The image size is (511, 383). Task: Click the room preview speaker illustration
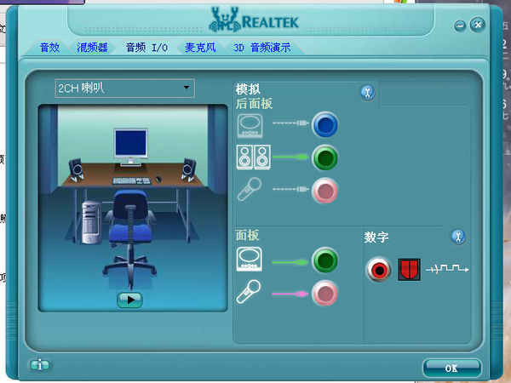(133, 209)
